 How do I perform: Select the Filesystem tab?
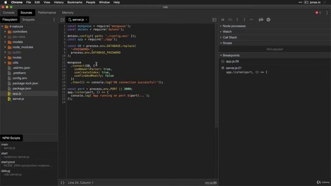coord(10,20)
